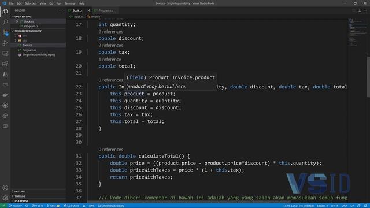This screenshot has width=370, height=208.
Task: Click AWS status bar entry
Action: (x=91, y=206)
